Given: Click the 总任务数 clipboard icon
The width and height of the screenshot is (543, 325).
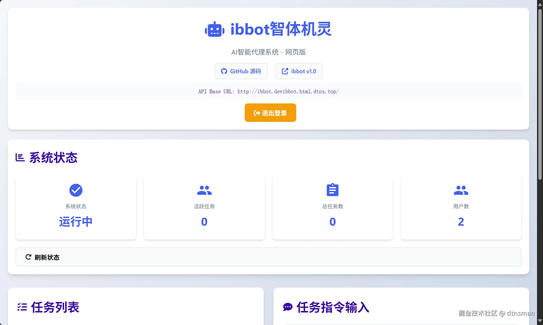Looking at the screenshot, I should 332,190.
